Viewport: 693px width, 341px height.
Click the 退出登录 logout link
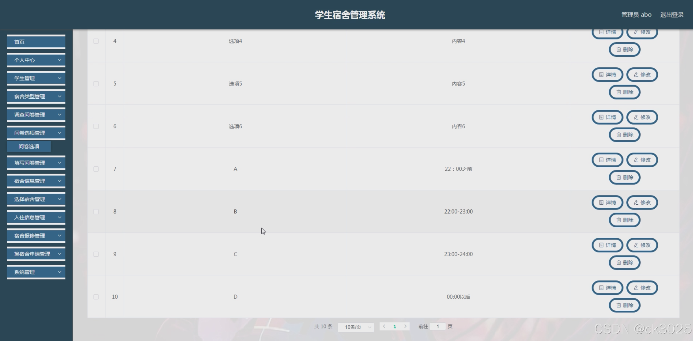(672, 15)
